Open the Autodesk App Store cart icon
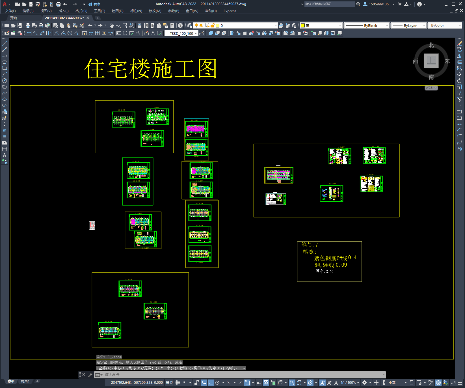Viewport: 465px width, 388px height. (400, 4)
